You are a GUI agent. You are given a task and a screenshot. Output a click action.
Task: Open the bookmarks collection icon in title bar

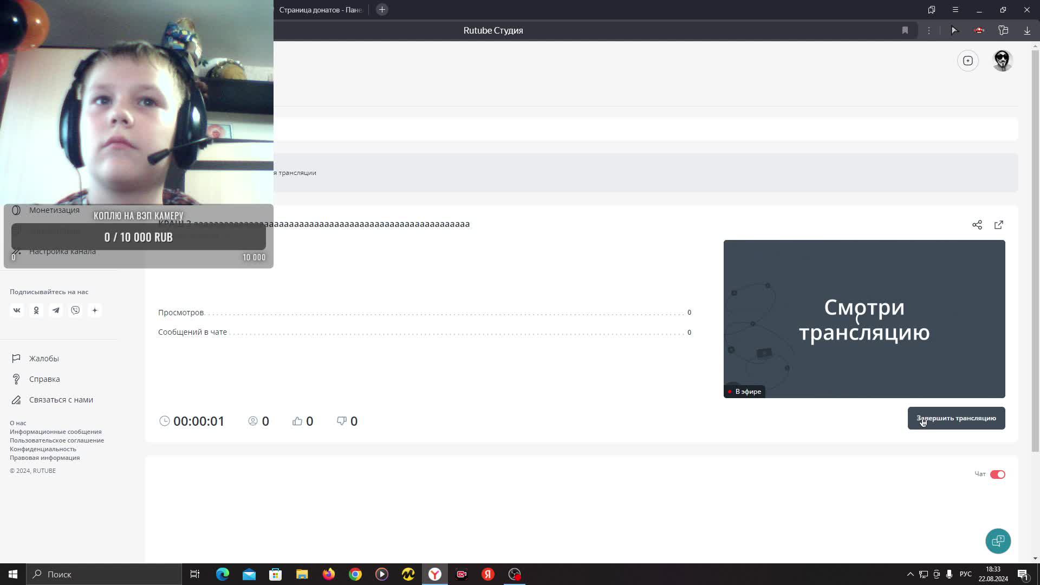(x=932, y=10)
